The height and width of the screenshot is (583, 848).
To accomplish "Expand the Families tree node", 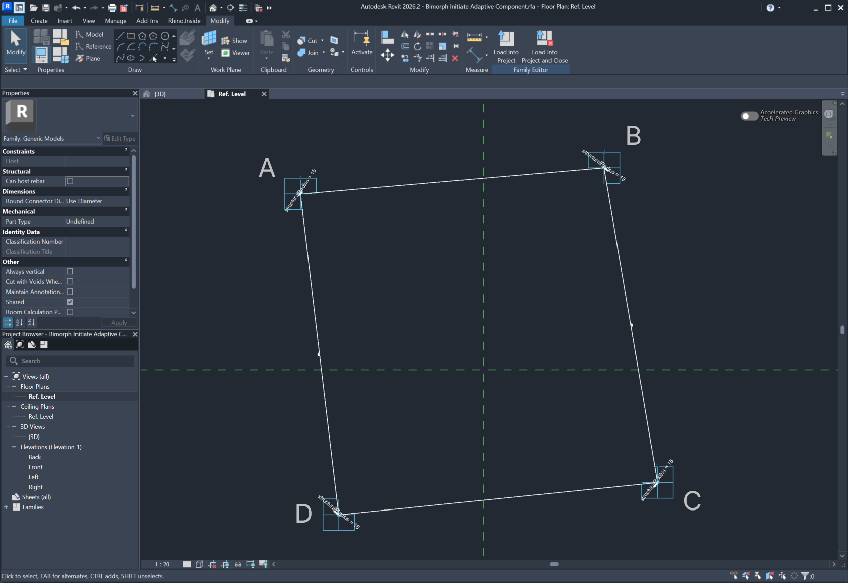I will [6, 507].
